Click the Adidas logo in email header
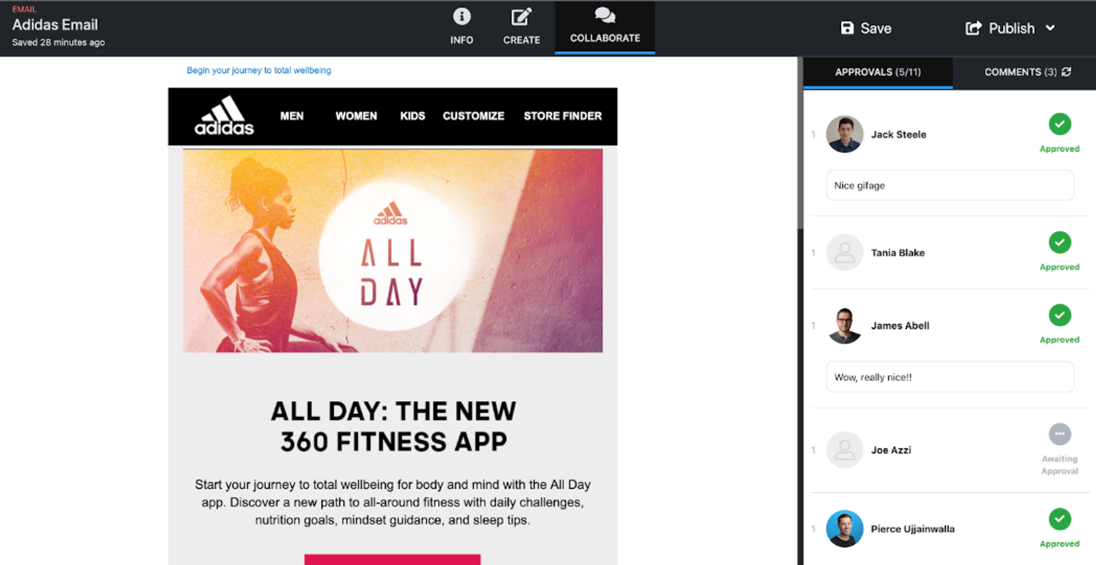Image resolution: width=1096 pixels, height=565 pixels. tap(224, 115)
